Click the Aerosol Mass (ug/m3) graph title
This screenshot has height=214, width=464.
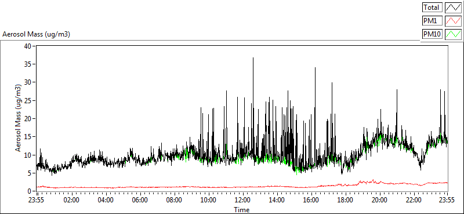[x=36, y=34]
